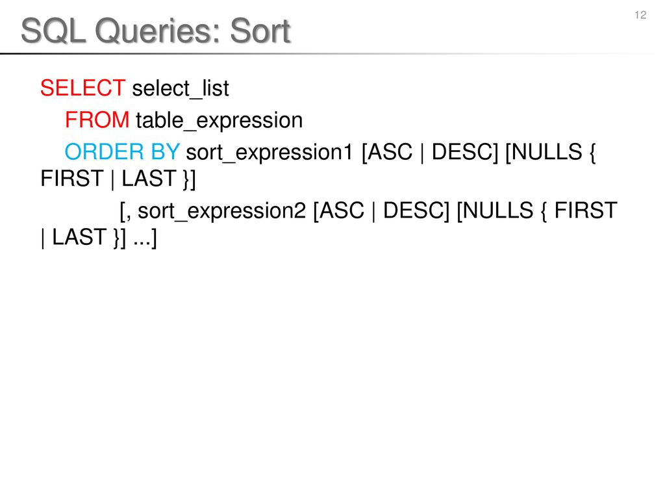Click the blue ORDER BY keyword
665x499 pixels.
pos(122,152)
